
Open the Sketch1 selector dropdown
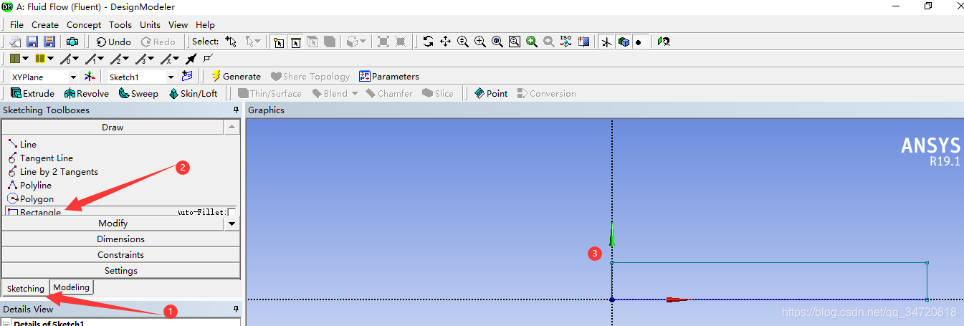(171, 77)
